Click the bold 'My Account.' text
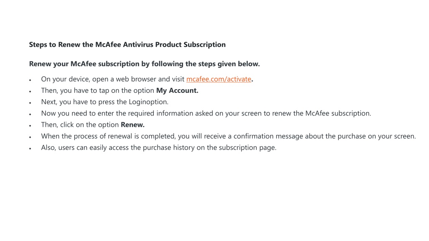 [x=177, y=91]
